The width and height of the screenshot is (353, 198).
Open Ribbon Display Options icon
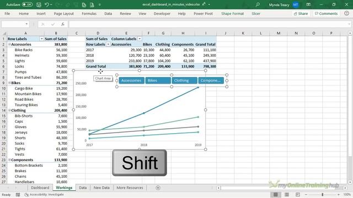click(308, 4)
